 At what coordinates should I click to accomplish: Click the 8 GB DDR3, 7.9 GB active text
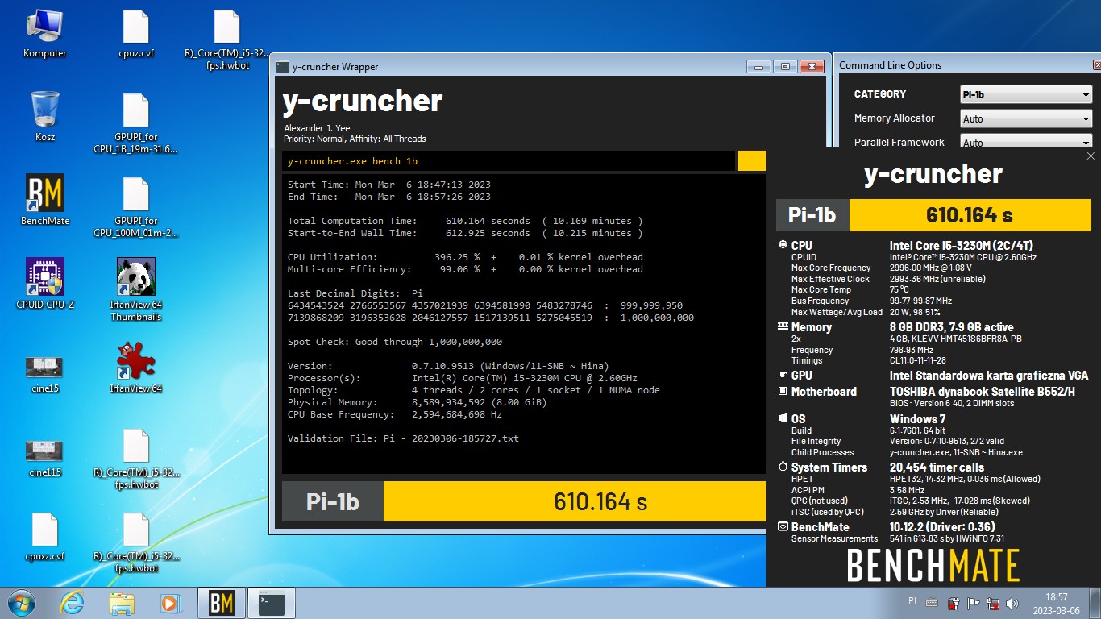[952, 327]
